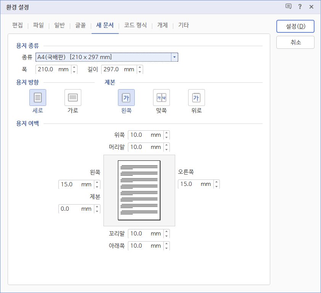Image resolution: width=321 pixels, height=293 pixels.
Task: Increase the 꼬리말 footer margin
Action: coord(167,232)
